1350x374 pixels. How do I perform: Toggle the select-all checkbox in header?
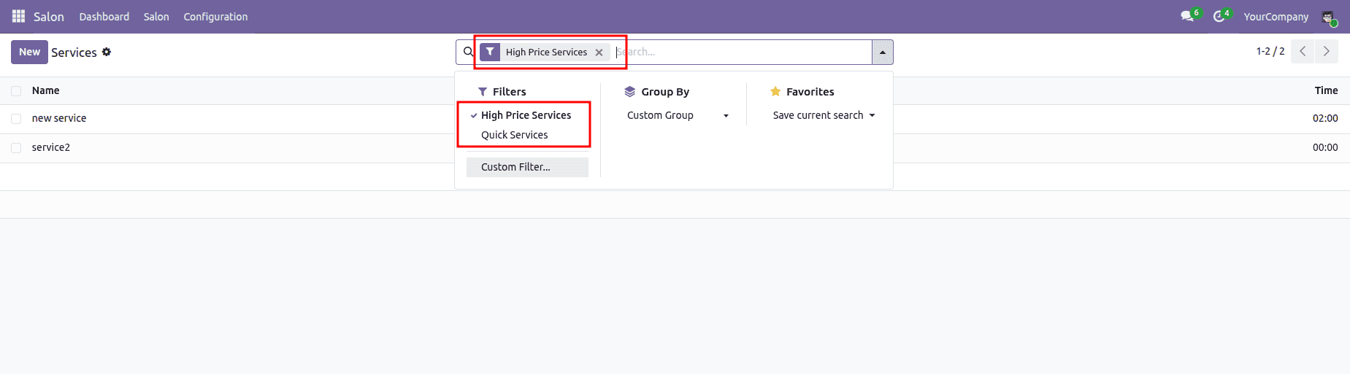[16, 91]
